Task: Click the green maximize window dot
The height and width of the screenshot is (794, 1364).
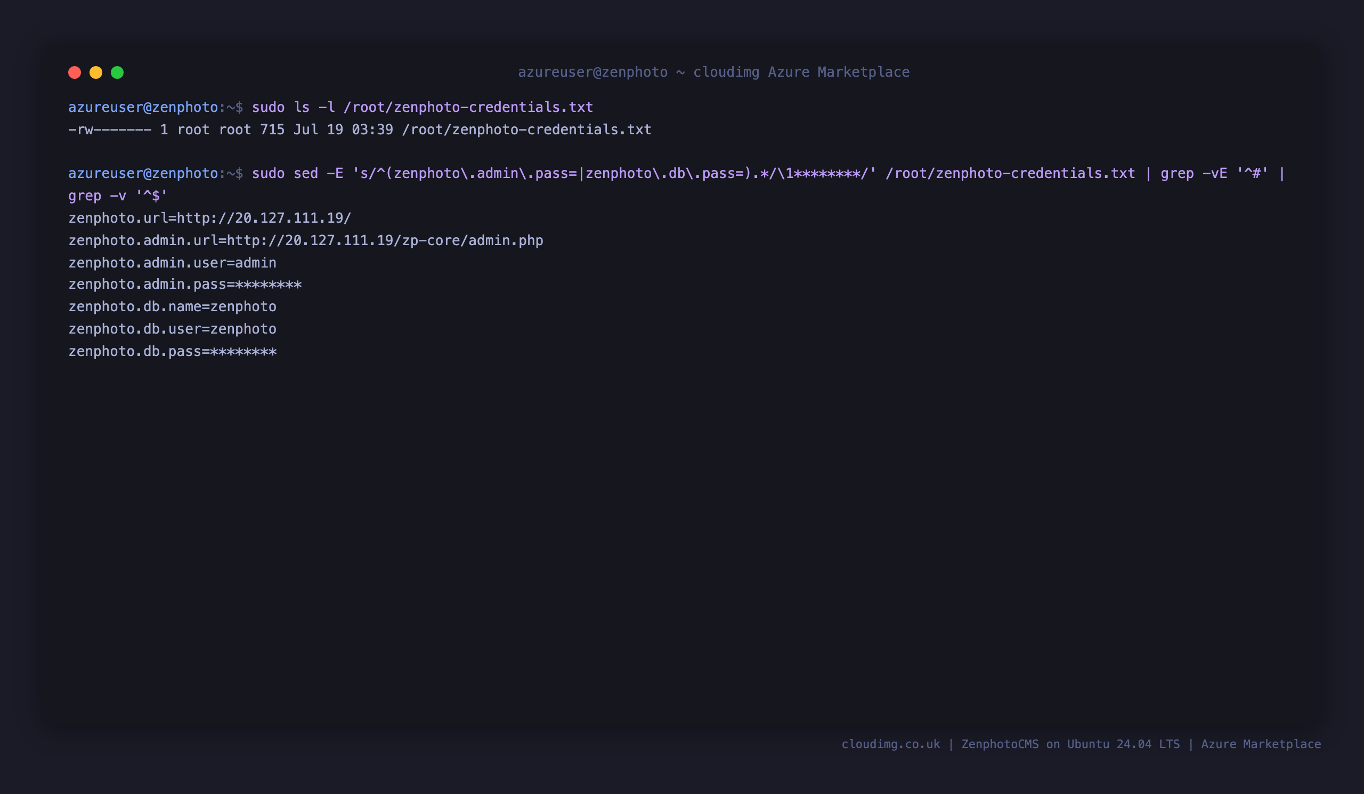Action: pos(117,72)
